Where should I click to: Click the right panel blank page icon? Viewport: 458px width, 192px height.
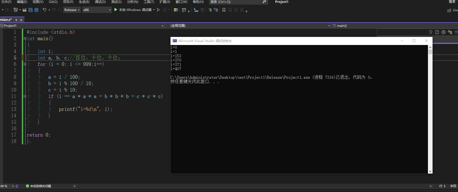437,32
